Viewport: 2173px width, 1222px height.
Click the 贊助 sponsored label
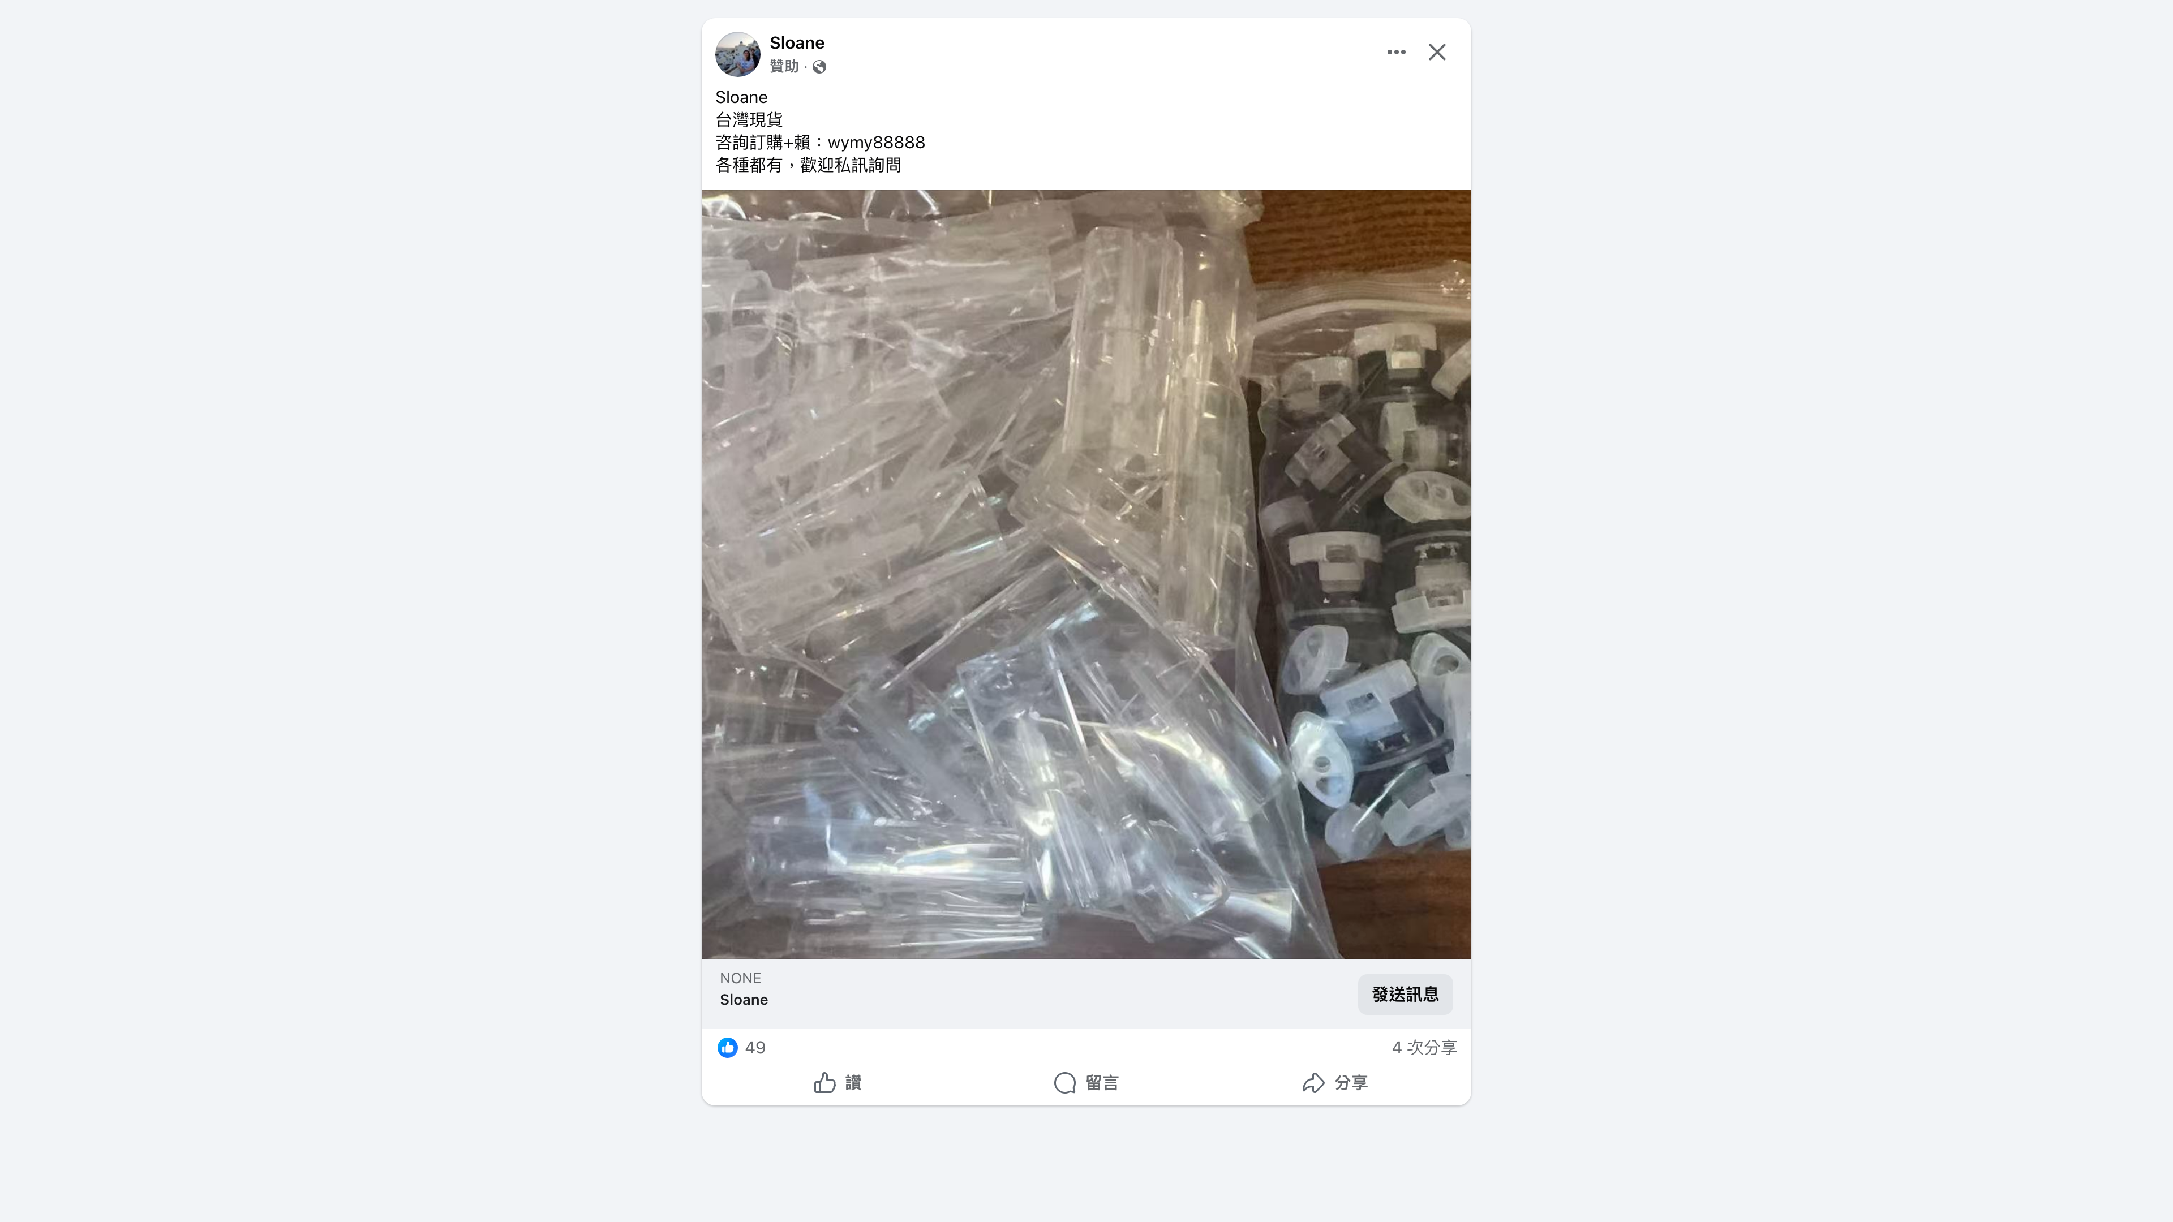[784, 67]
